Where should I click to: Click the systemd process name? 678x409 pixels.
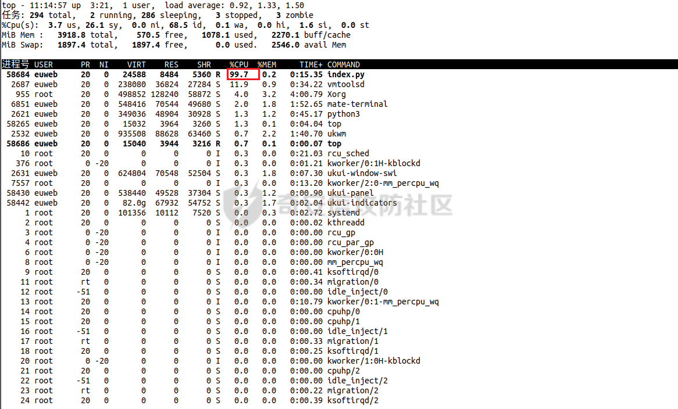[x=344, y=213]
